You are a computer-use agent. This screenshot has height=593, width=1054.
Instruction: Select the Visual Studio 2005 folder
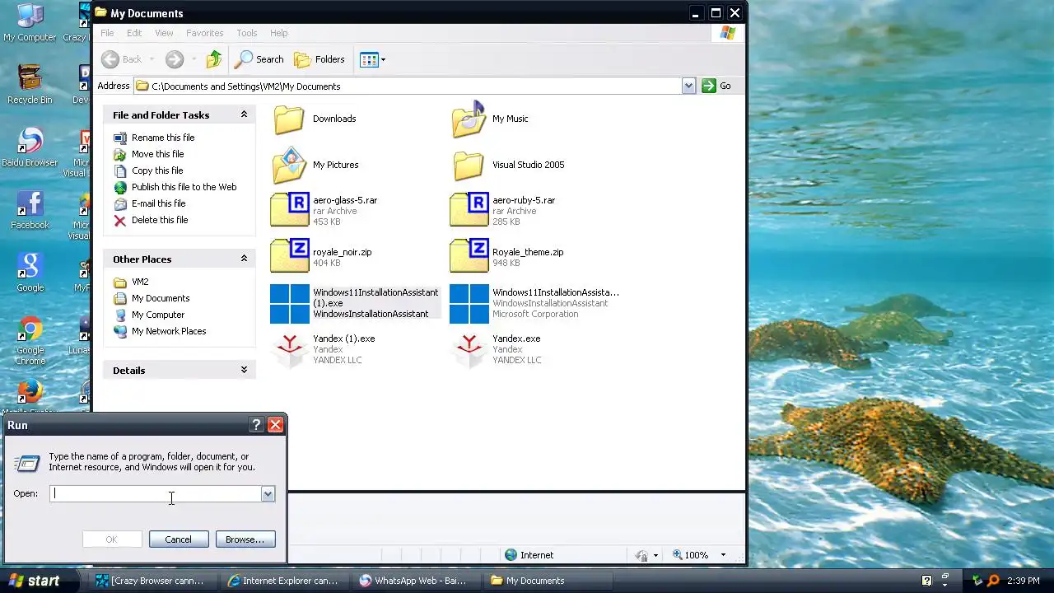469,166
